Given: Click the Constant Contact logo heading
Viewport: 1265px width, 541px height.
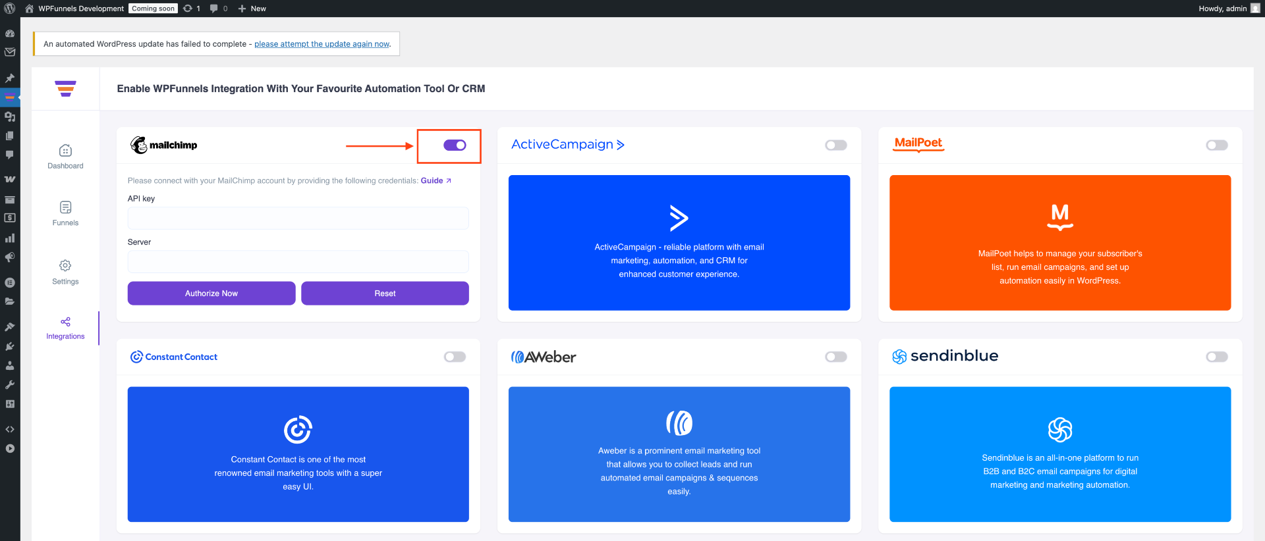Looking at the screenshot, I should coord(174,357).
